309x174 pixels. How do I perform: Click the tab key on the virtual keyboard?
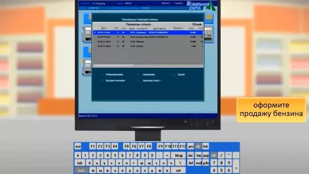click(80, 163)
